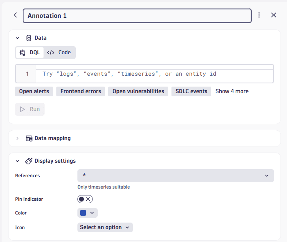
Task: Open the blue Color picker dropdown
Action: [88, 213]
